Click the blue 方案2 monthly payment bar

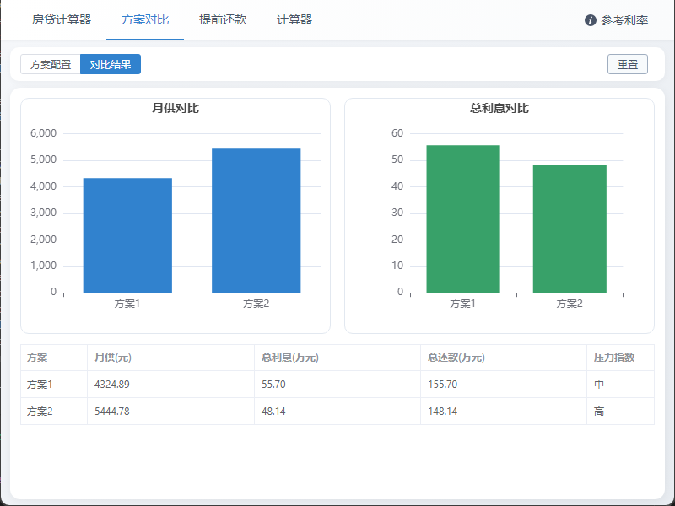pos(256,221)
